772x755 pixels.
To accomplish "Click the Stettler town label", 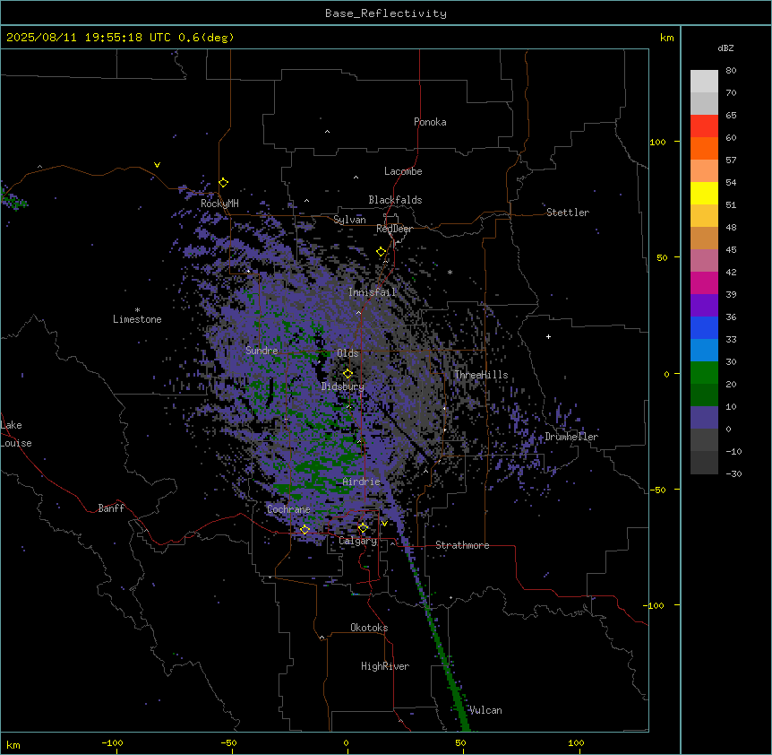I will point(568,213).
